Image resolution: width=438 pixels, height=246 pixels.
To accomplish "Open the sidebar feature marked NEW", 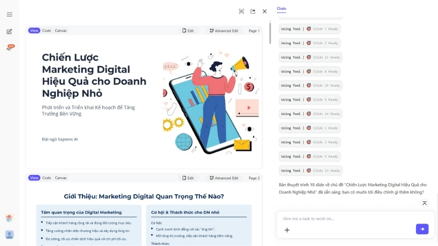I will (9, 48).
